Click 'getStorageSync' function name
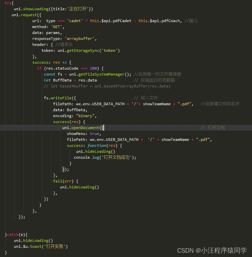This screenshot has height=257, width=252. pyautogui.click(x=83, y=50)
